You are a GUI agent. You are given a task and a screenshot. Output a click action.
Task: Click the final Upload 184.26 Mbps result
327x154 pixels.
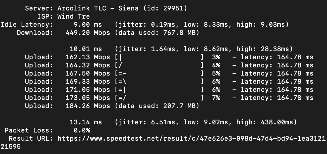(x=88, y=106)
